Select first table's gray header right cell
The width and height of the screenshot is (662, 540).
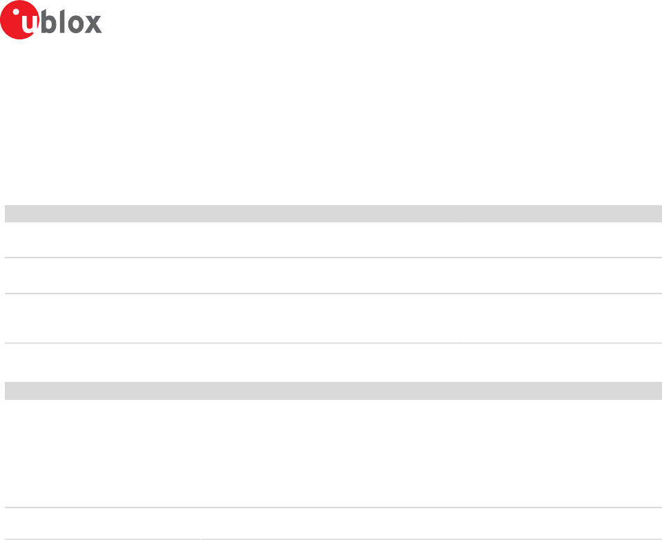coord(562,213)
